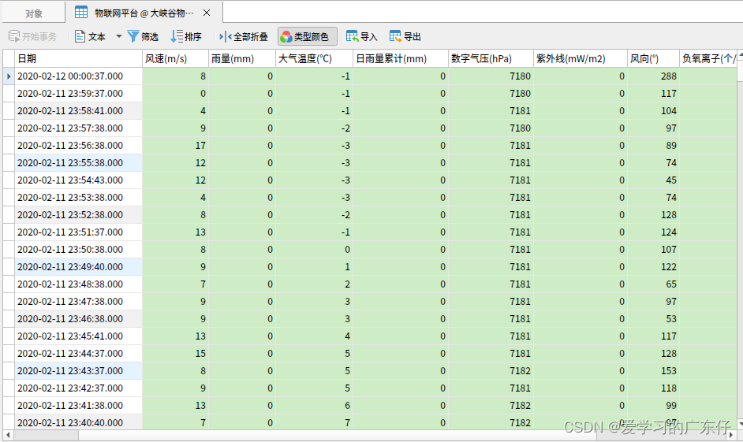Click the horizontal scrollbar right arrow
This screenshot has width=743, height=442.
coord(732,435)
